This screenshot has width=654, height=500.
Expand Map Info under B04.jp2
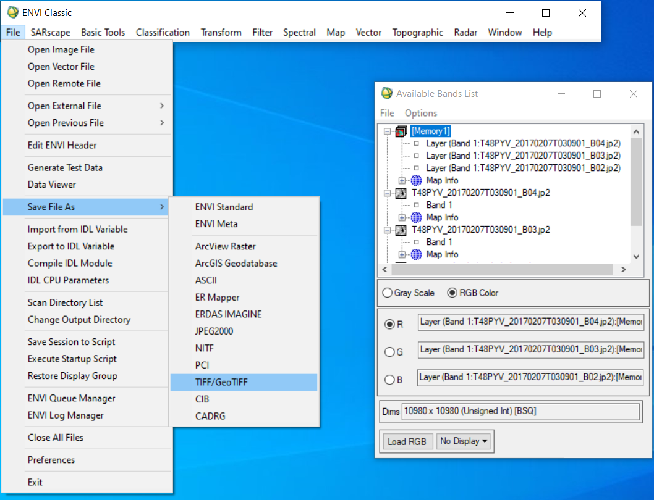coord(402,217)
